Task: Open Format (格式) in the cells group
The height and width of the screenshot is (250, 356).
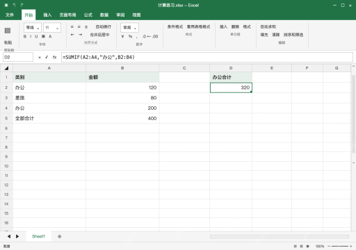Action: click(247, 27)
